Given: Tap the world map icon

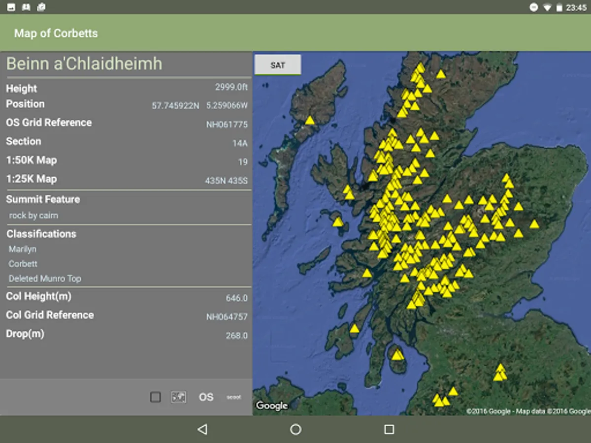Looking at the screenshot, I should 179,397.
